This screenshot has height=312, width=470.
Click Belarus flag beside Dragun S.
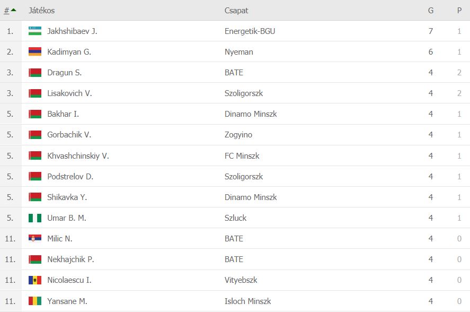click(x=35, y=73)
